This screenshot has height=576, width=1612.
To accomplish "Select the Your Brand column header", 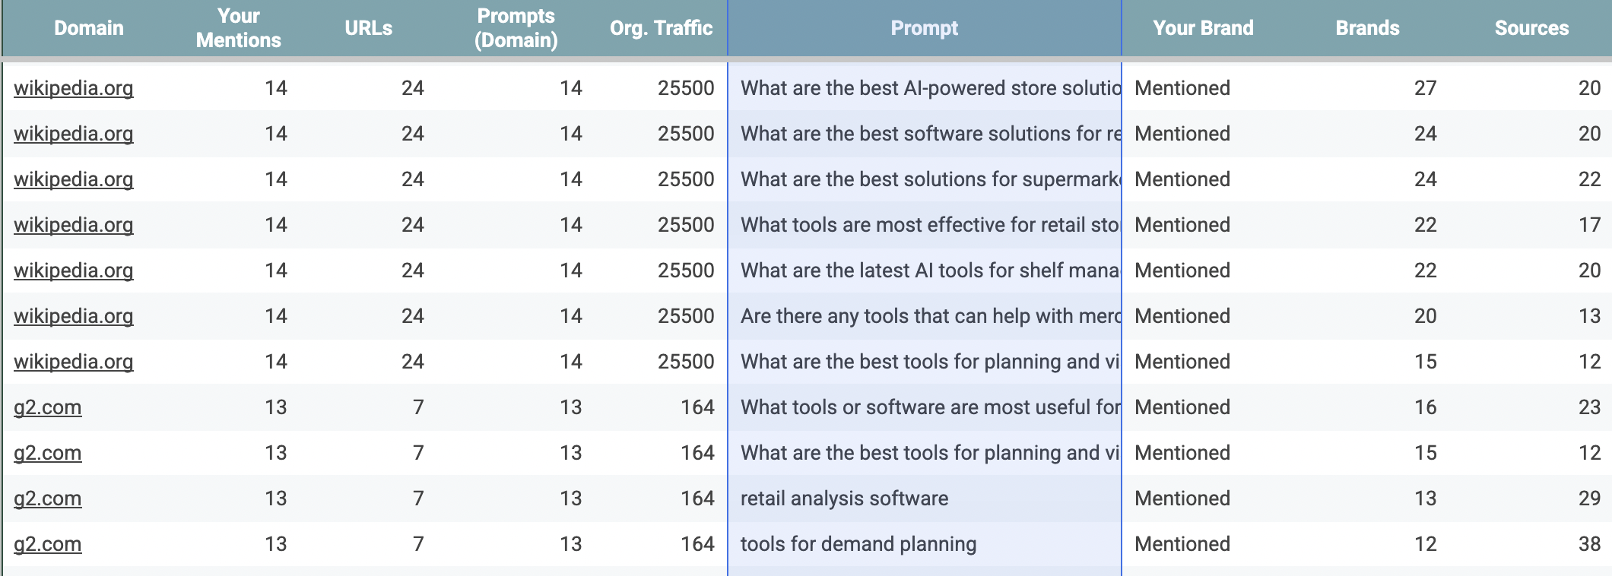I will click(1203, 28).
